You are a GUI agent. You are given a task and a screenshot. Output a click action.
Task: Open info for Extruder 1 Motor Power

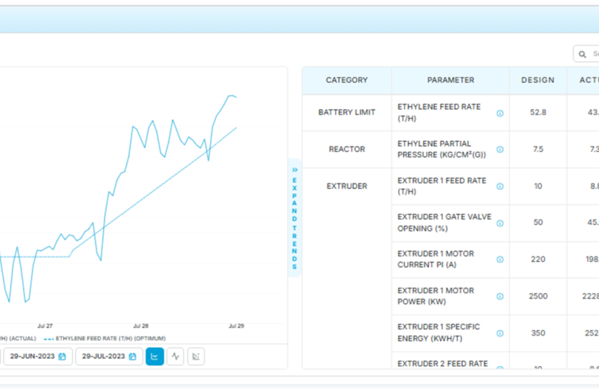(500, 296)
